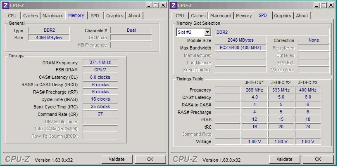This screenshot has width=338, height=167.
Task: Click the empty Manufacturer field
Action: (x=240, y=55)
